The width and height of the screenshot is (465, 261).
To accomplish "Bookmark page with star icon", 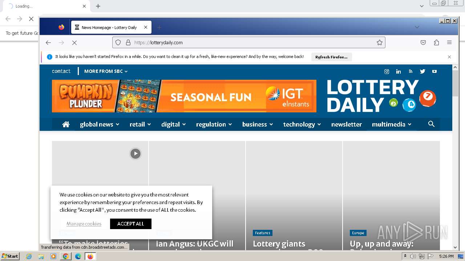I will tap(380, 42).
